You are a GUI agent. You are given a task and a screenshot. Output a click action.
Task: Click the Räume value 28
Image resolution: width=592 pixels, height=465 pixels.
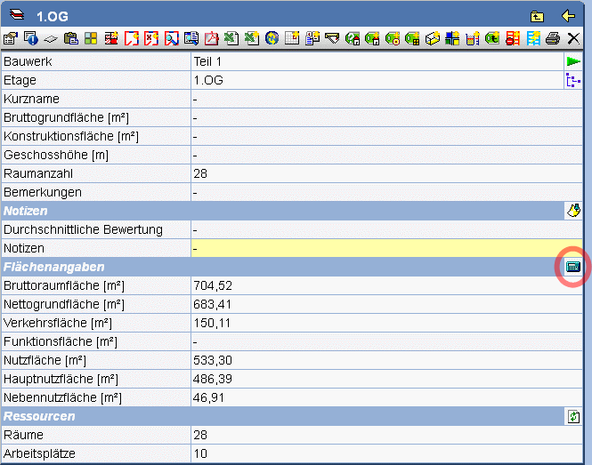(200, 435)
